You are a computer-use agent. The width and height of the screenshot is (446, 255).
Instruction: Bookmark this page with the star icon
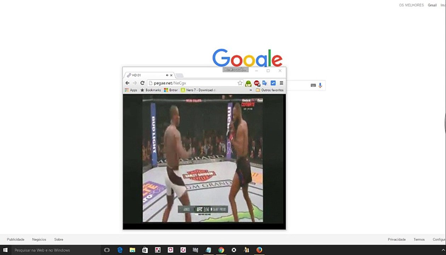pos(240,83)
